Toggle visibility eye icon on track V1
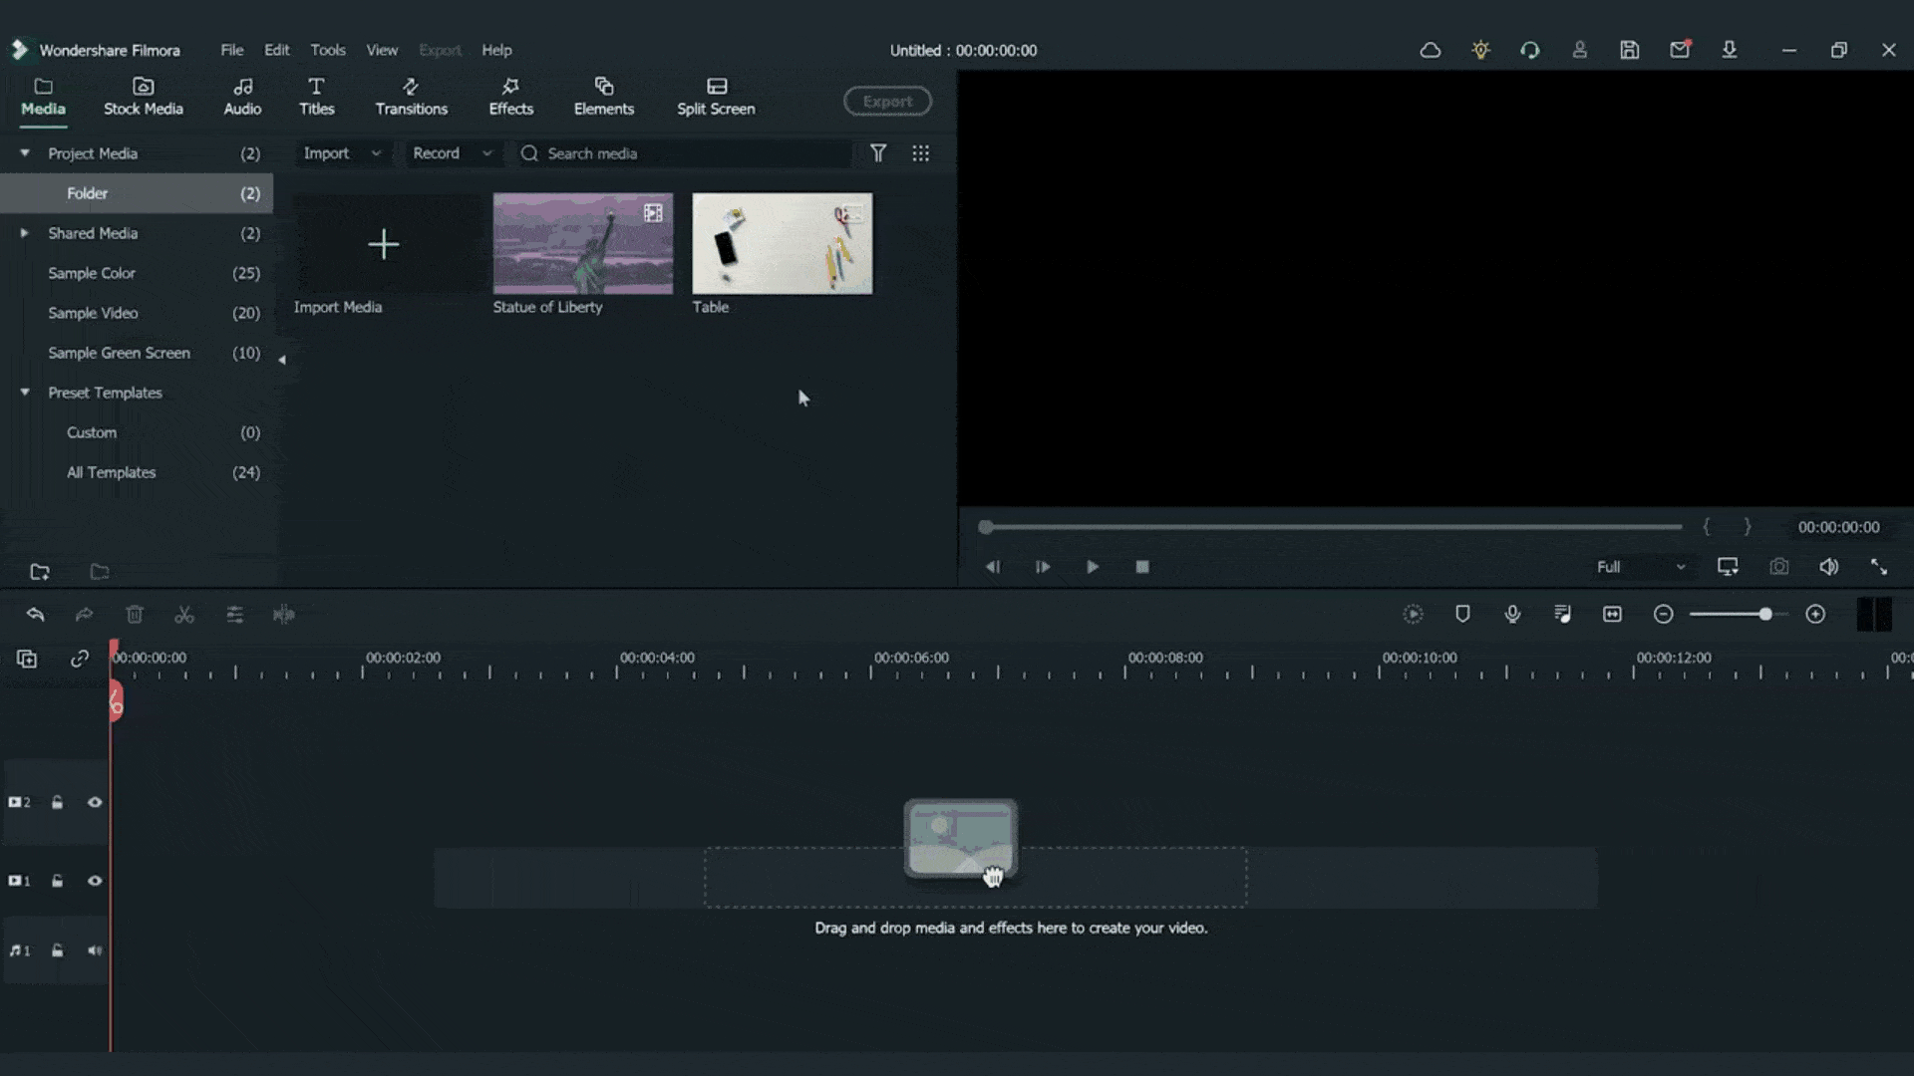Image resolution: width=1914 pixels, height=1076 pixels. 94,881
